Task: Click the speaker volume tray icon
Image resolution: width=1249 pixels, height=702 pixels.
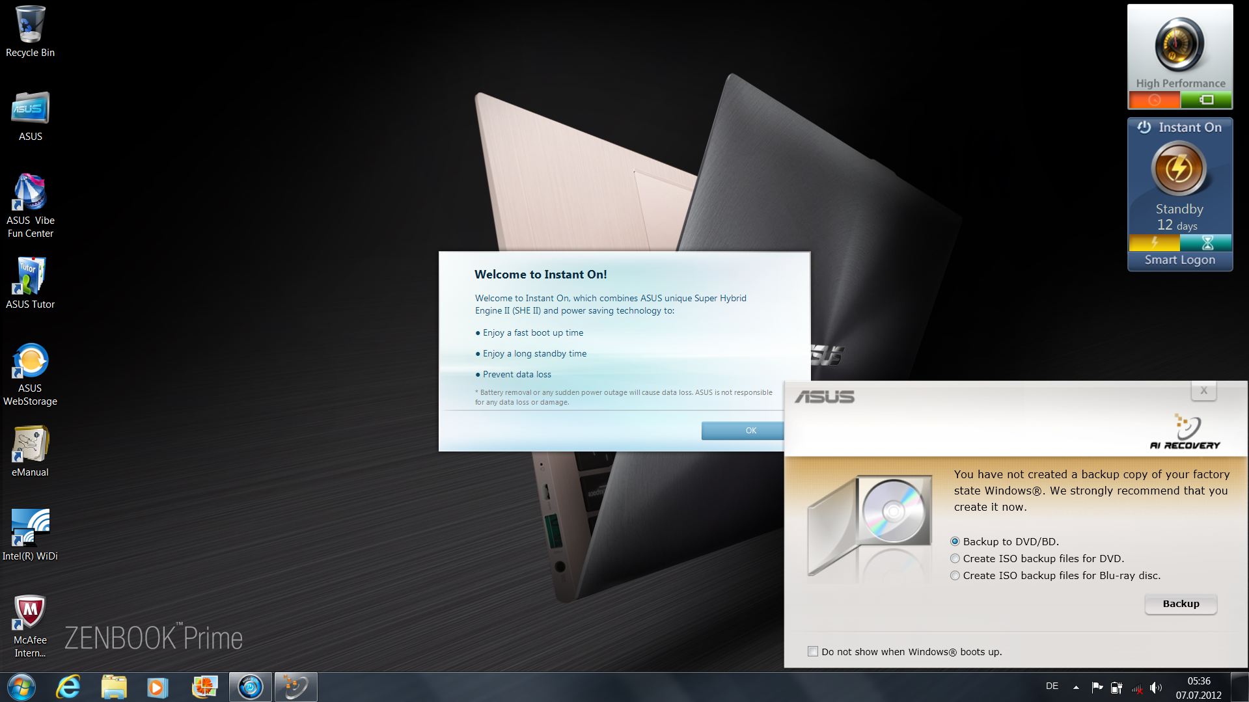Action: [1156, 687]
